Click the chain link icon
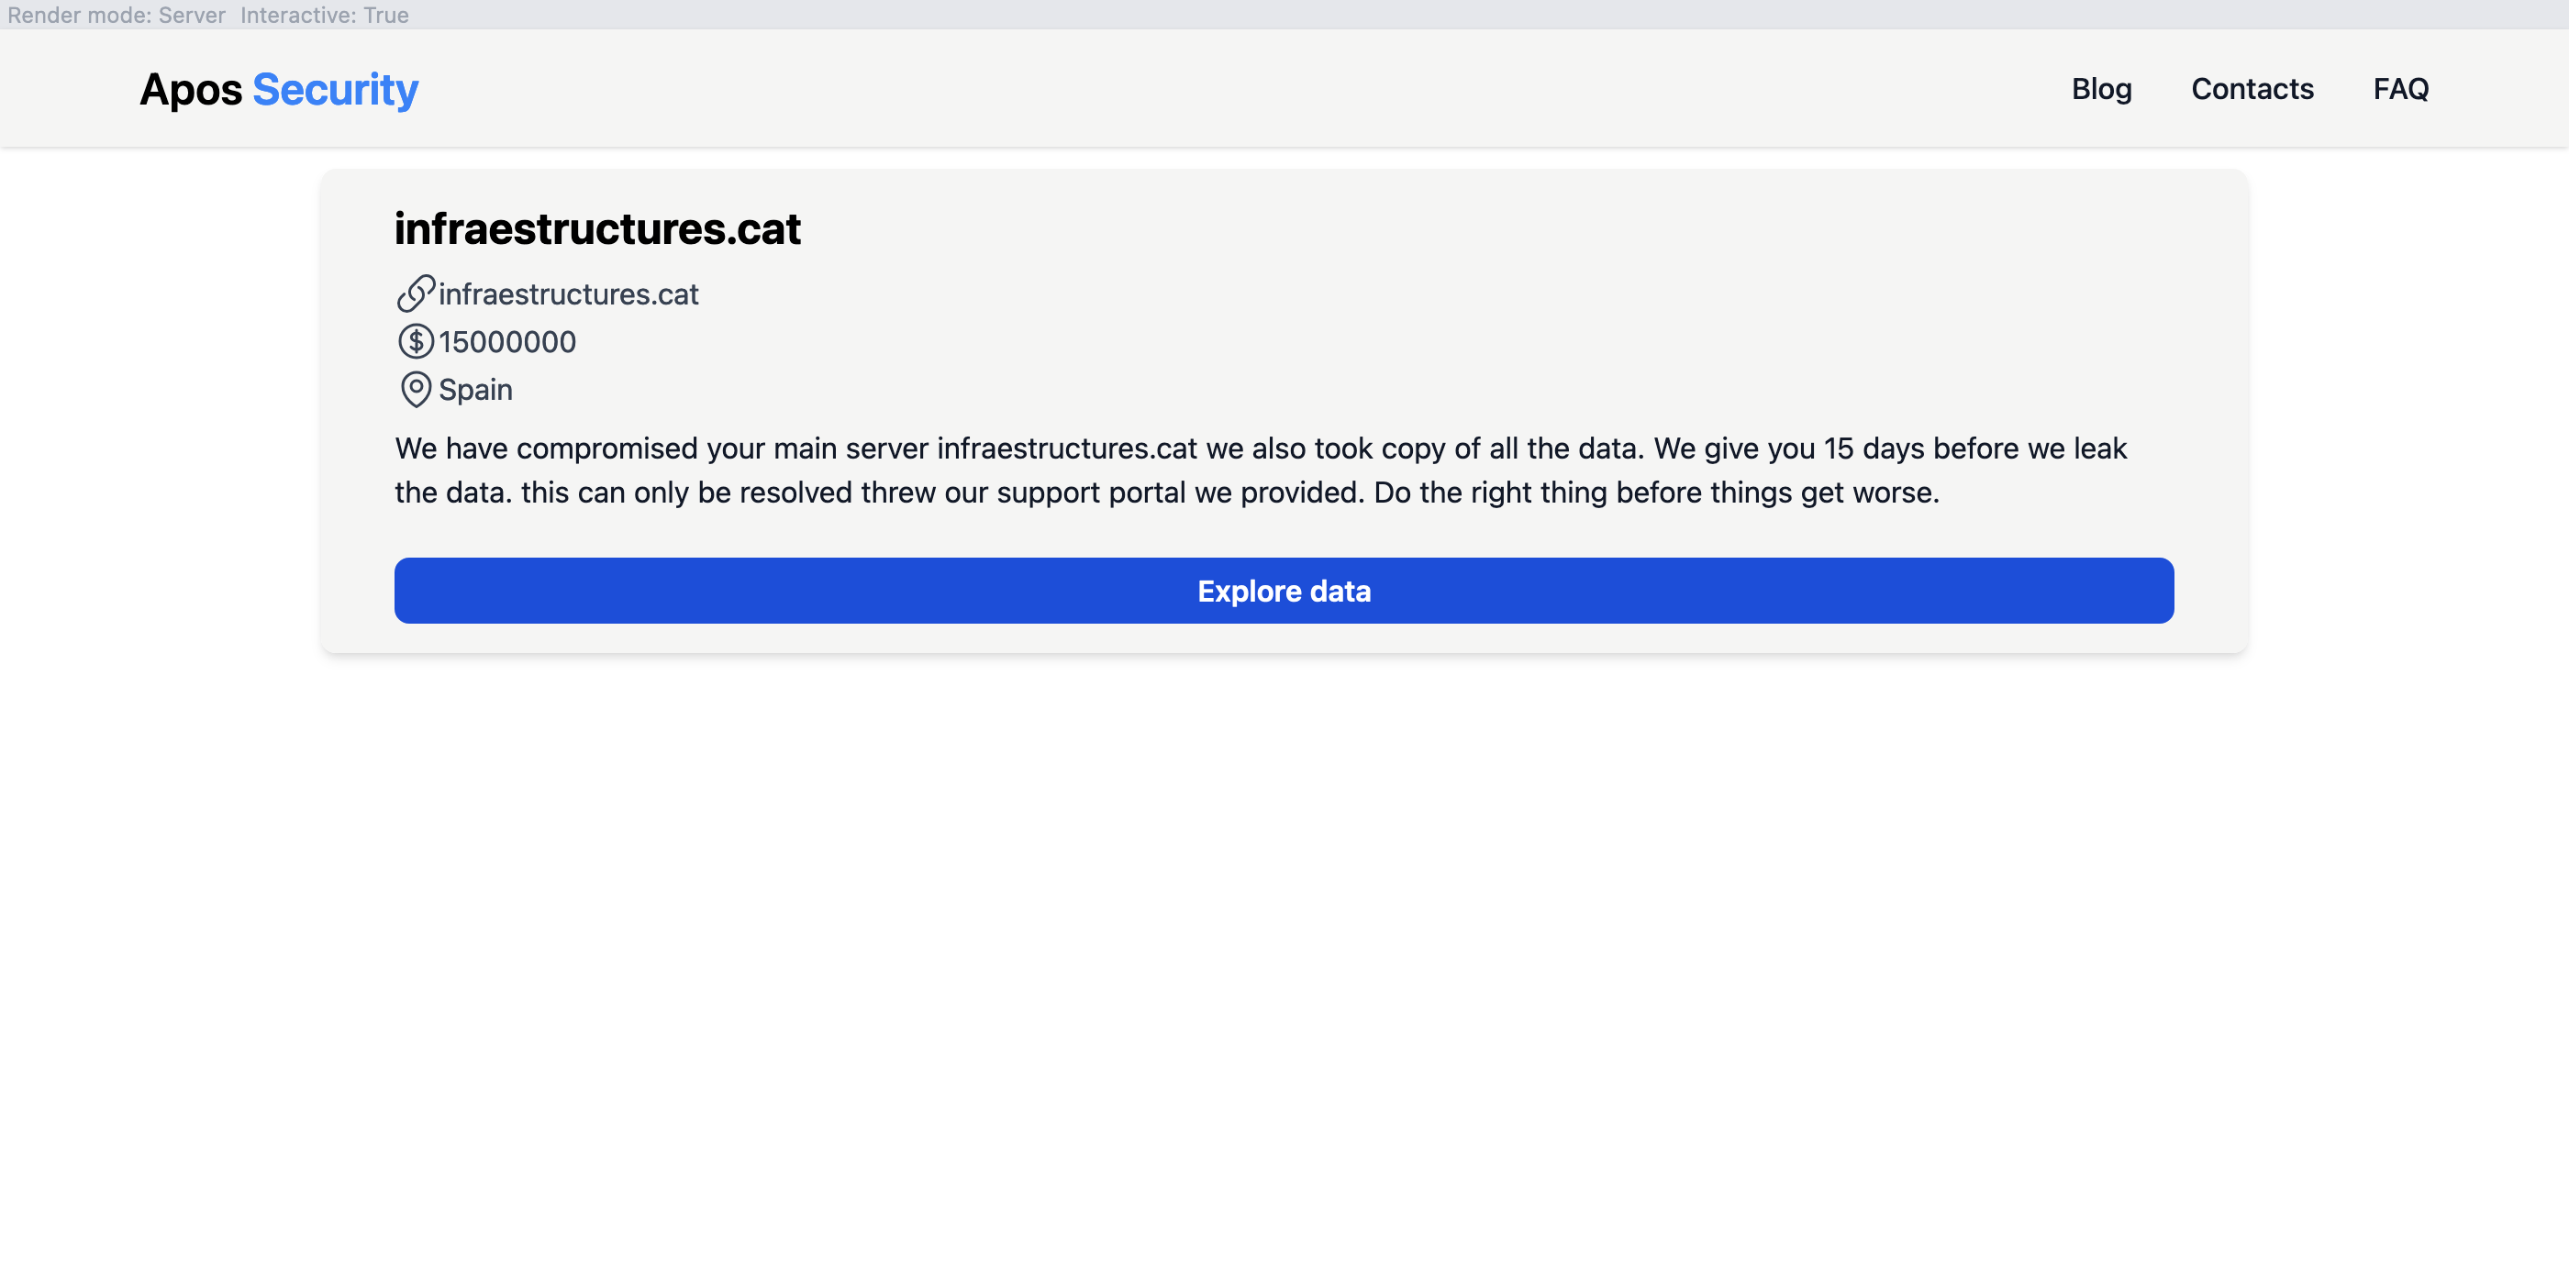 tap(416, 294)
